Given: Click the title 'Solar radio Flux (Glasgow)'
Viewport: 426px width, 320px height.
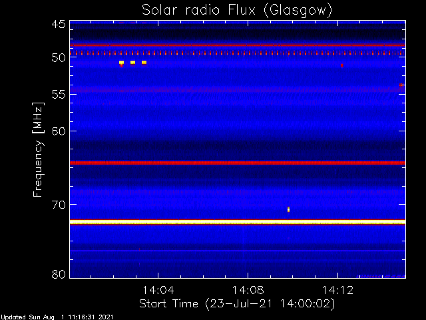Looking at the screenshot, I should coord(237,11).
